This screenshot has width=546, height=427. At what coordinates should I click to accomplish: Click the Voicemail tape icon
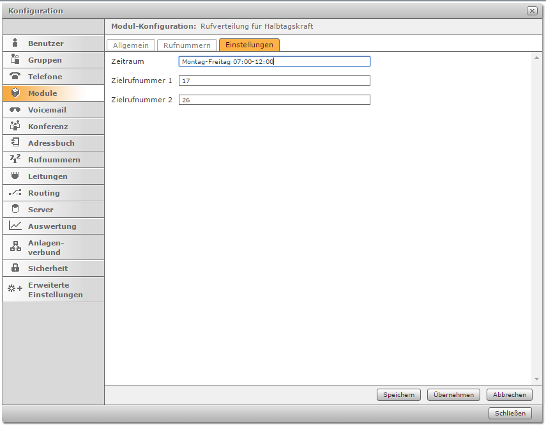coord(15,110)
